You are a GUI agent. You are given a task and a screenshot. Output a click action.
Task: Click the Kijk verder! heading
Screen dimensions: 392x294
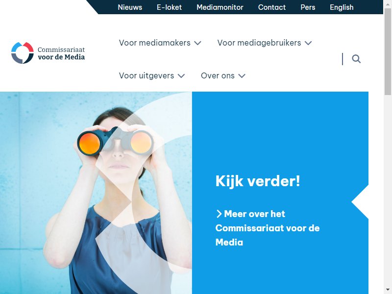(258, 181)
